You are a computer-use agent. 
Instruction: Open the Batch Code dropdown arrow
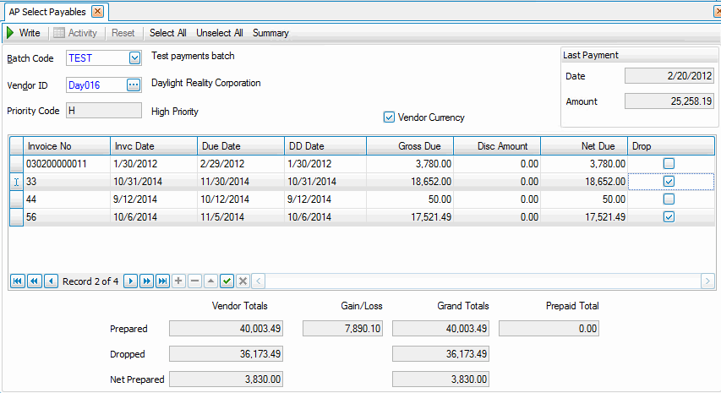[x=134, y=58]
